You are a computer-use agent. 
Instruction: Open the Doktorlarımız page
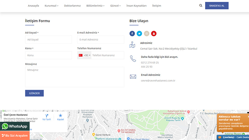pyautogui.click(x=73, y=6)
